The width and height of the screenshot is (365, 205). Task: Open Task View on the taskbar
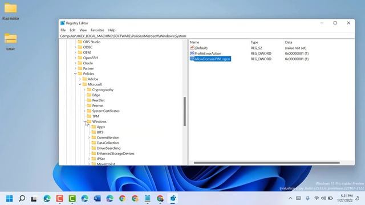[34, 199]
